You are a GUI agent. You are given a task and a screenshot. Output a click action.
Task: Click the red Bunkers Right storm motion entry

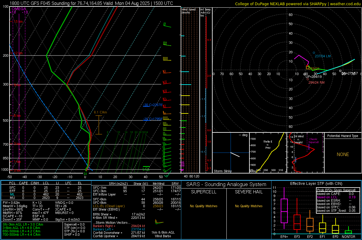point(119,226)
